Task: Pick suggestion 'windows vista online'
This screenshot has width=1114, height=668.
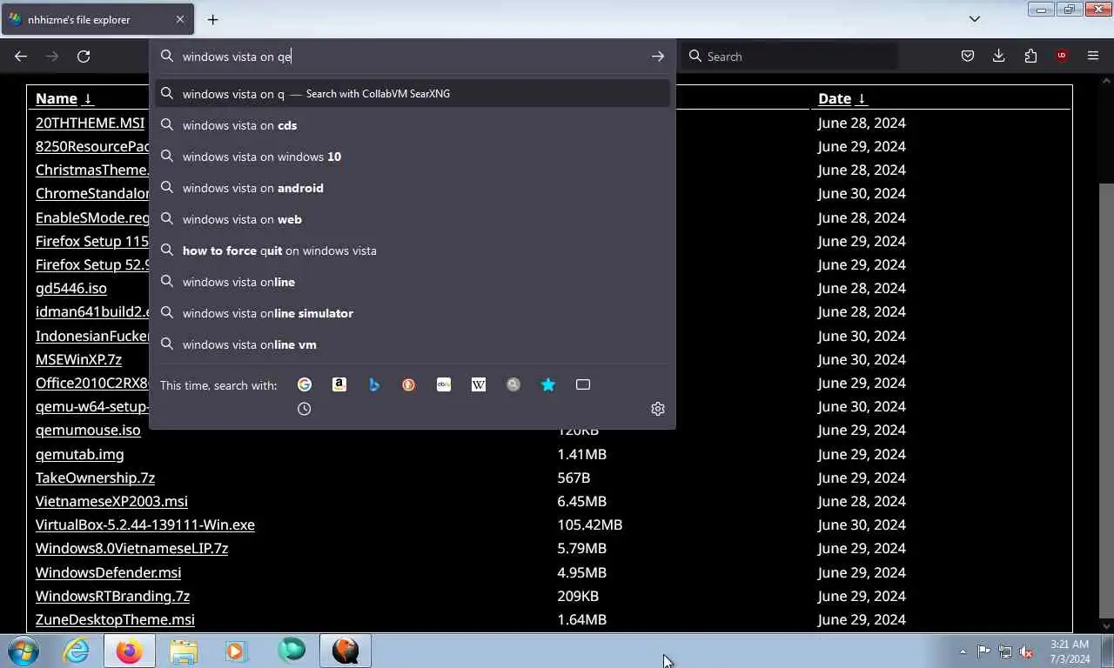Action: 413,282
